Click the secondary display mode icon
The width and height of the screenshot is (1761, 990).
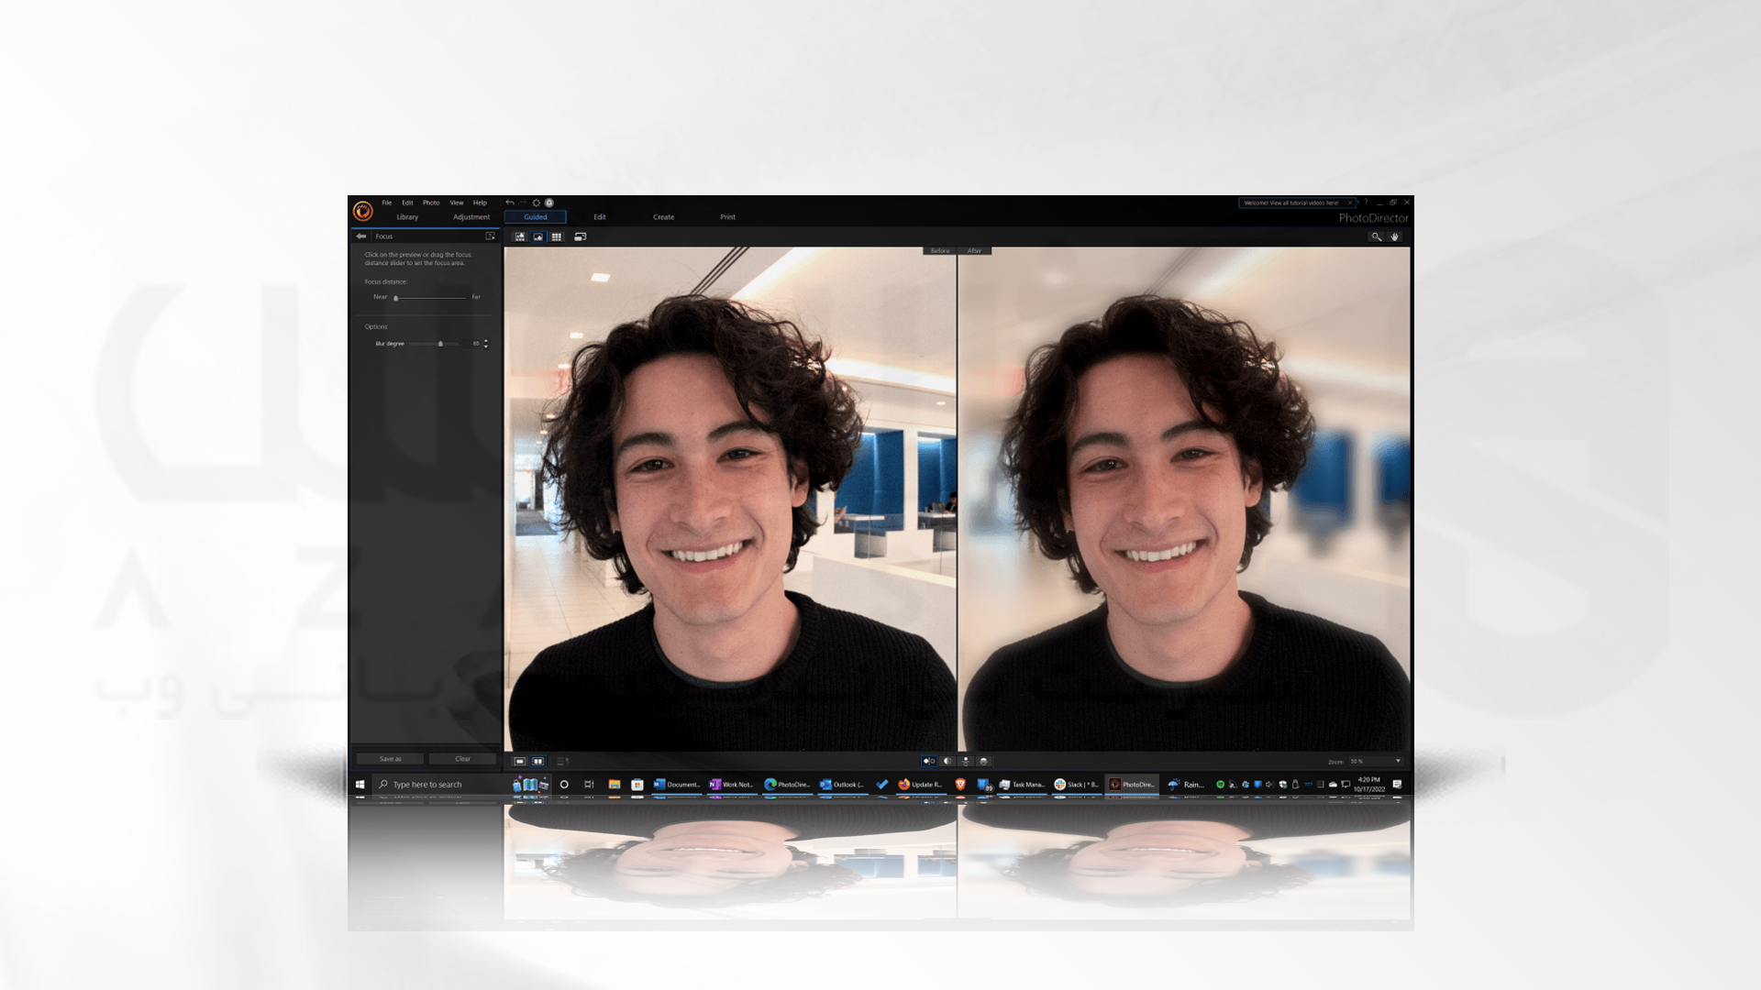581,236
